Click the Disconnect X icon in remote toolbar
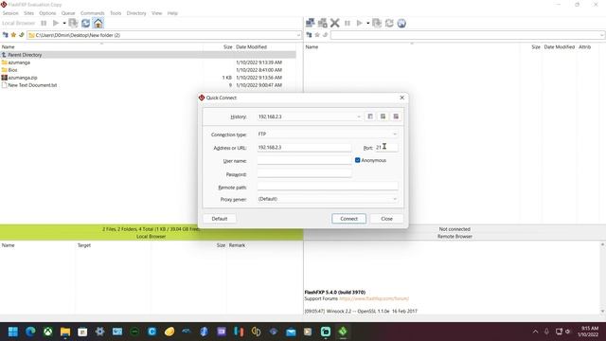 click(334, 23)
